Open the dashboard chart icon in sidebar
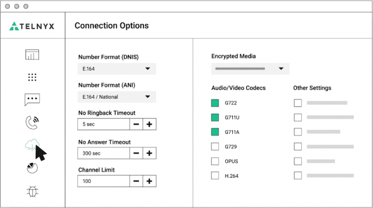 32,55
